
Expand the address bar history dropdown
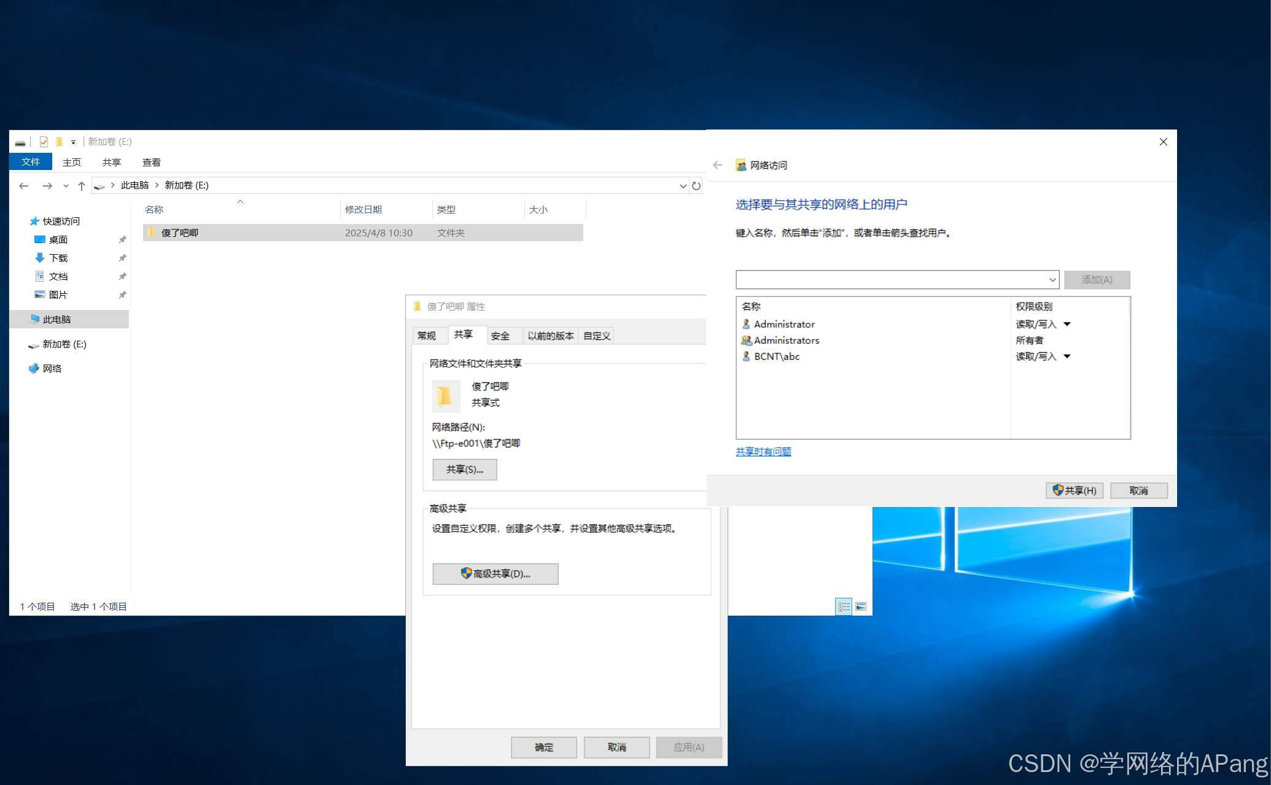(x=683, y=186)
